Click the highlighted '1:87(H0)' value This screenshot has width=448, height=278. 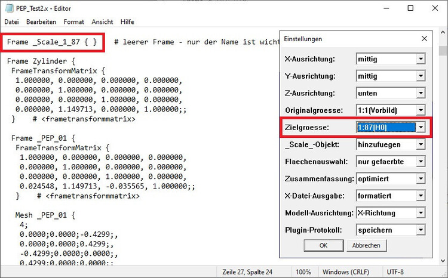(386, 127)
